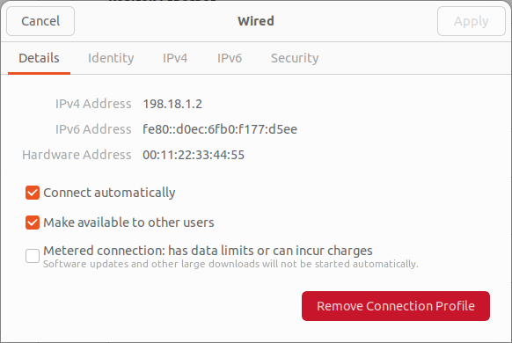This screenshot has height=343, width=512.
Task: Select the hardware address 00:11:22:33:44:55
Action: click(194, 155)
